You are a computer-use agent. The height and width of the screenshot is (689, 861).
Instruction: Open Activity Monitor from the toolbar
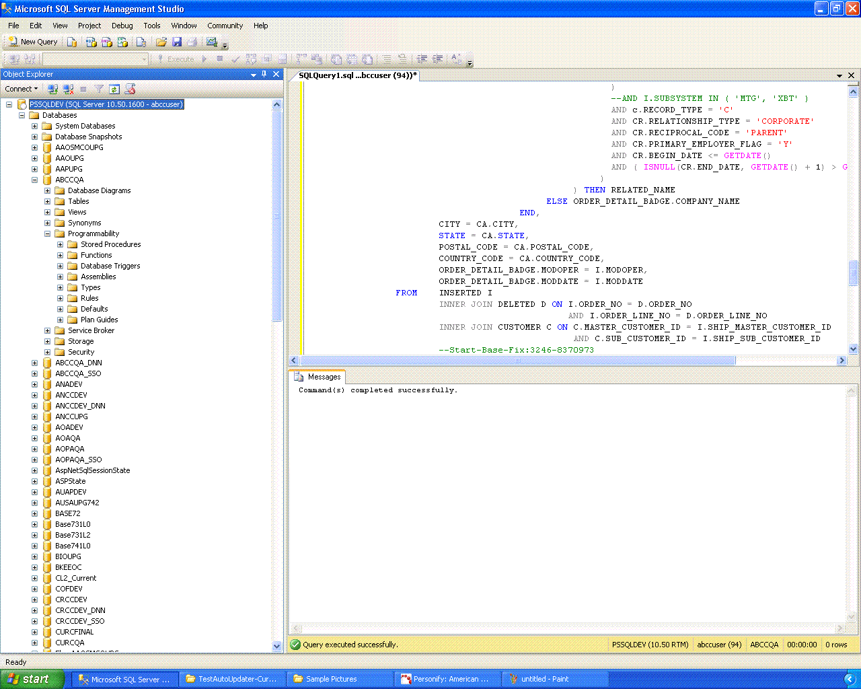pos(212,42)
